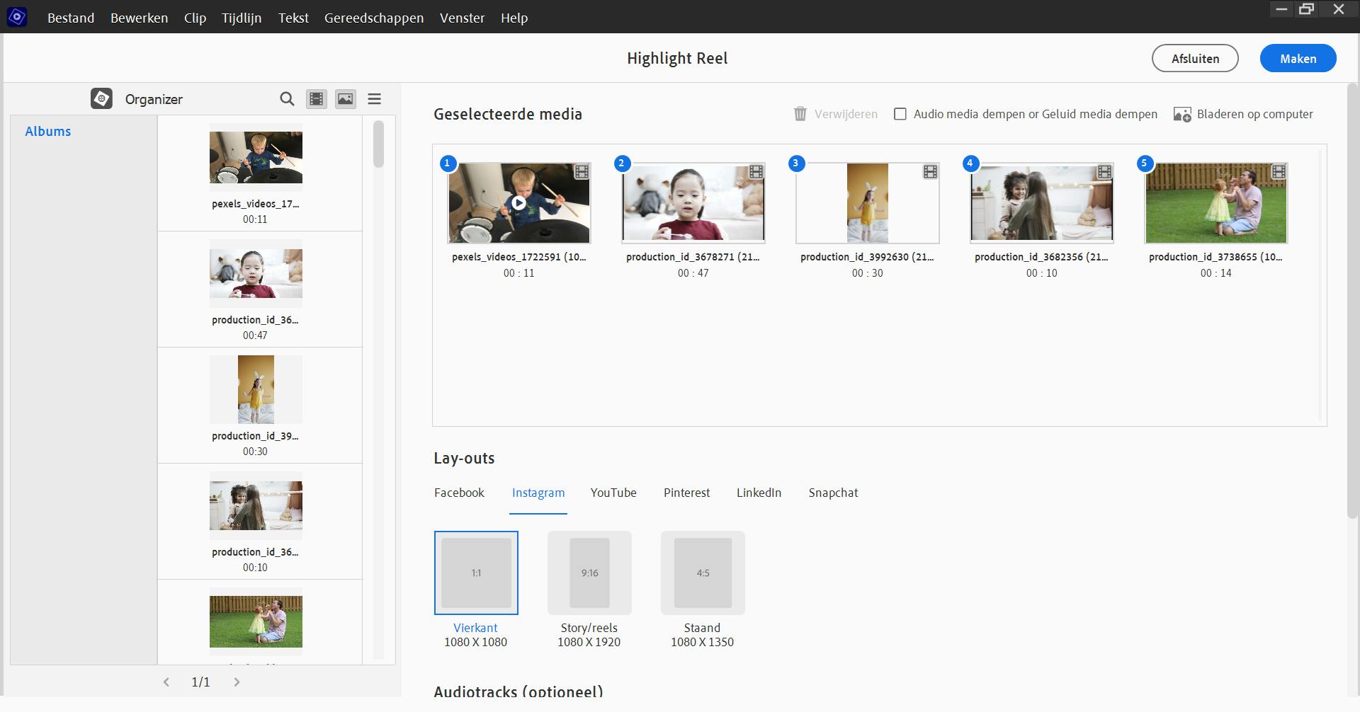
Task: Go to previous Organizer page
Action: tap(166, 682)
